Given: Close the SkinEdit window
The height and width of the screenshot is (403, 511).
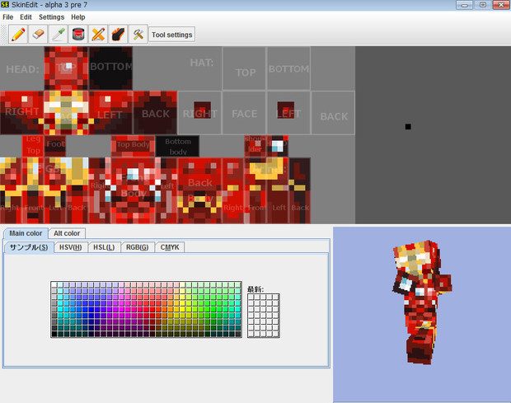Looking at the screenshot, I should 501,5.
